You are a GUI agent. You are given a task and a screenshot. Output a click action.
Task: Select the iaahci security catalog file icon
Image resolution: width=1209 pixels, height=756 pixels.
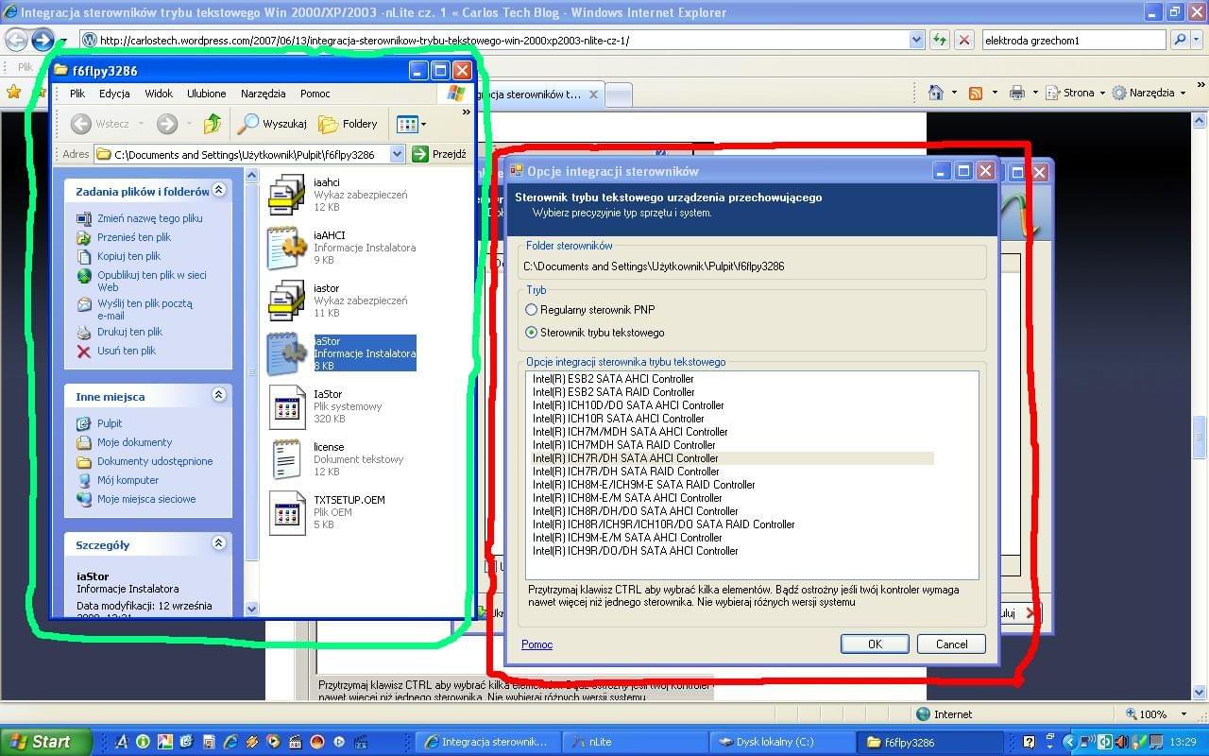tap(286, 195)
